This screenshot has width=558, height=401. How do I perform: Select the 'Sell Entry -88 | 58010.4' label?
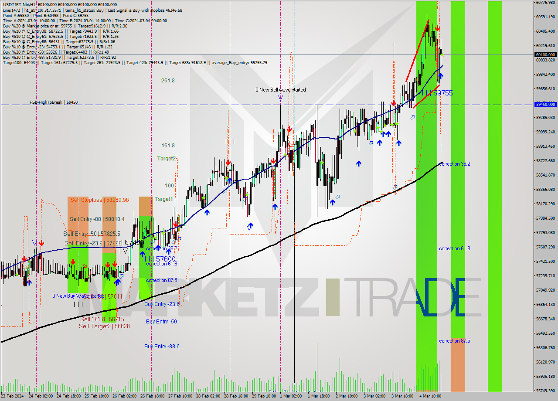[x=97, y=219]
